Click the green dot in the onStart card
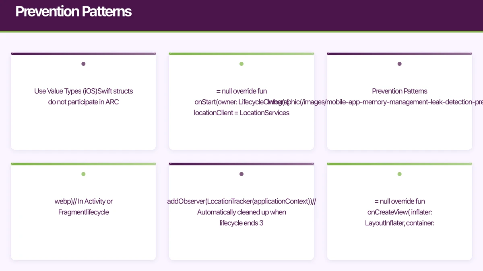The image size is (483, 271). tap(242, 64)
